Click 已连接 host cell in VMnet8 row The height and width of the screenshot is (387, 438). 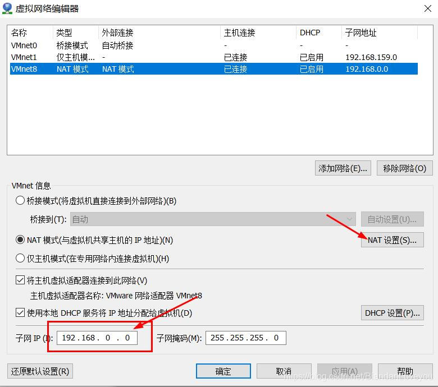pyautogui.click(x=235, y=69)
